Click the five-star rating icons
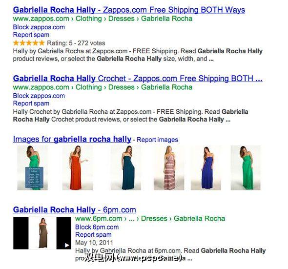Viewport: 288px width, 269px height. click(29, 43)
